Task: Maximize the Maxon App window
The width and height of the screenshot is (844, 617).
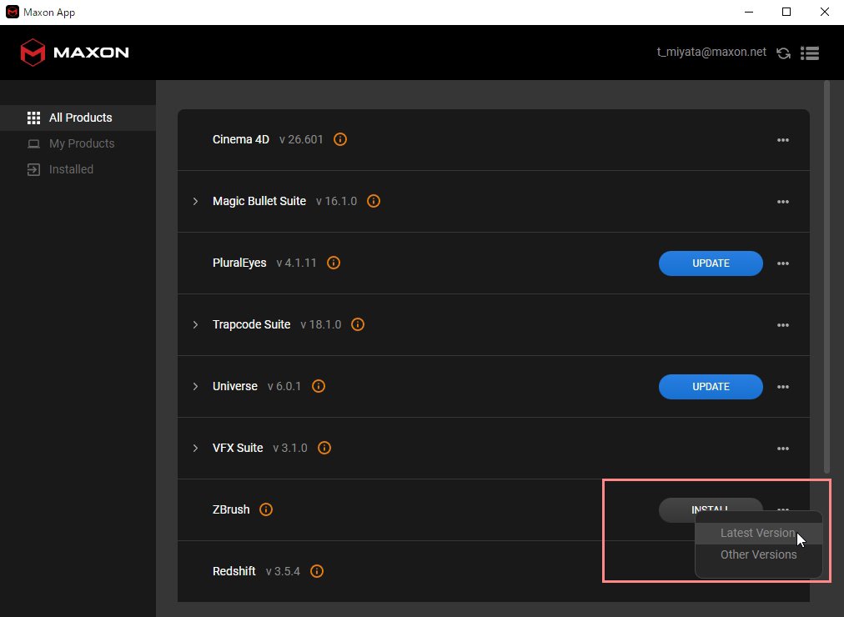Action: point(786,12)
